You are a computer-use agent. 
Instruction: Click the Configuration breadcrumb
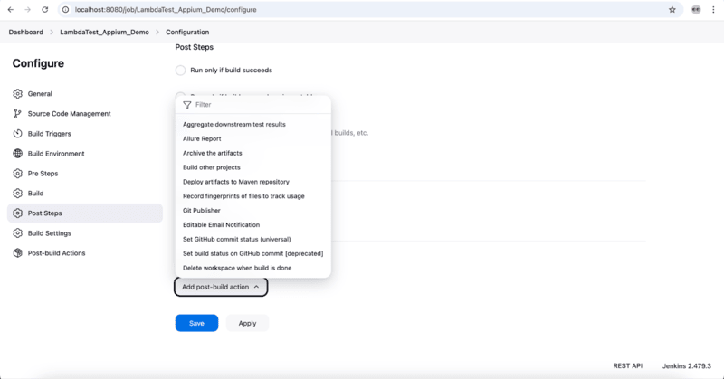[x=187, y=33]
